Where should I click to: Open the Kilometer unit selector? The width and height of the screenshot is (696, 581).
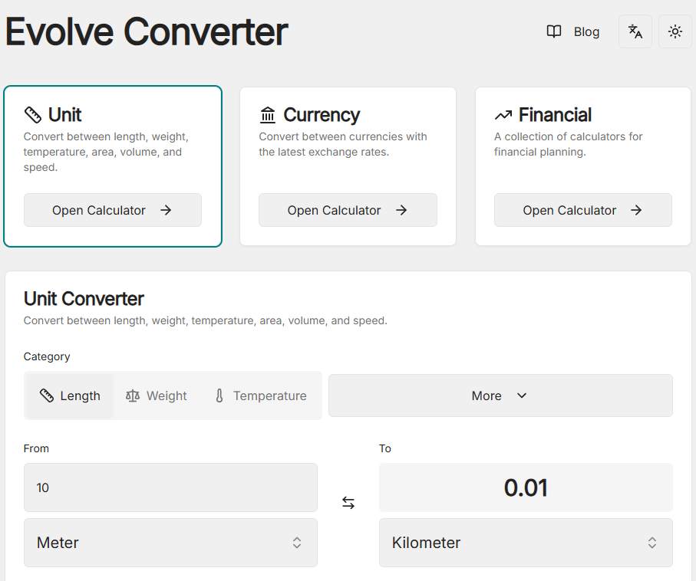(525, 543)
